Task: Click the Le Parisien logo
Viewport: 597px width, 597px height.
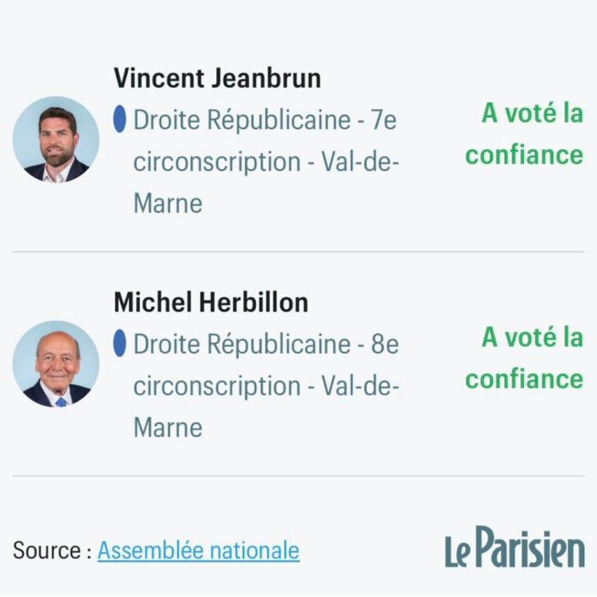Action: coord(514,548)
